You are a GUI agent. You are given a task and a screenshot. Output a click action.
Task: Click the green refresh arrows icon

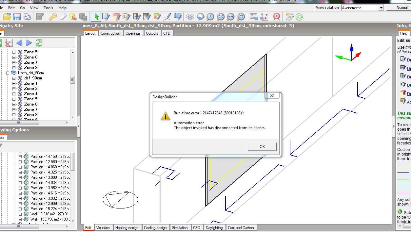tap(39, 43)
